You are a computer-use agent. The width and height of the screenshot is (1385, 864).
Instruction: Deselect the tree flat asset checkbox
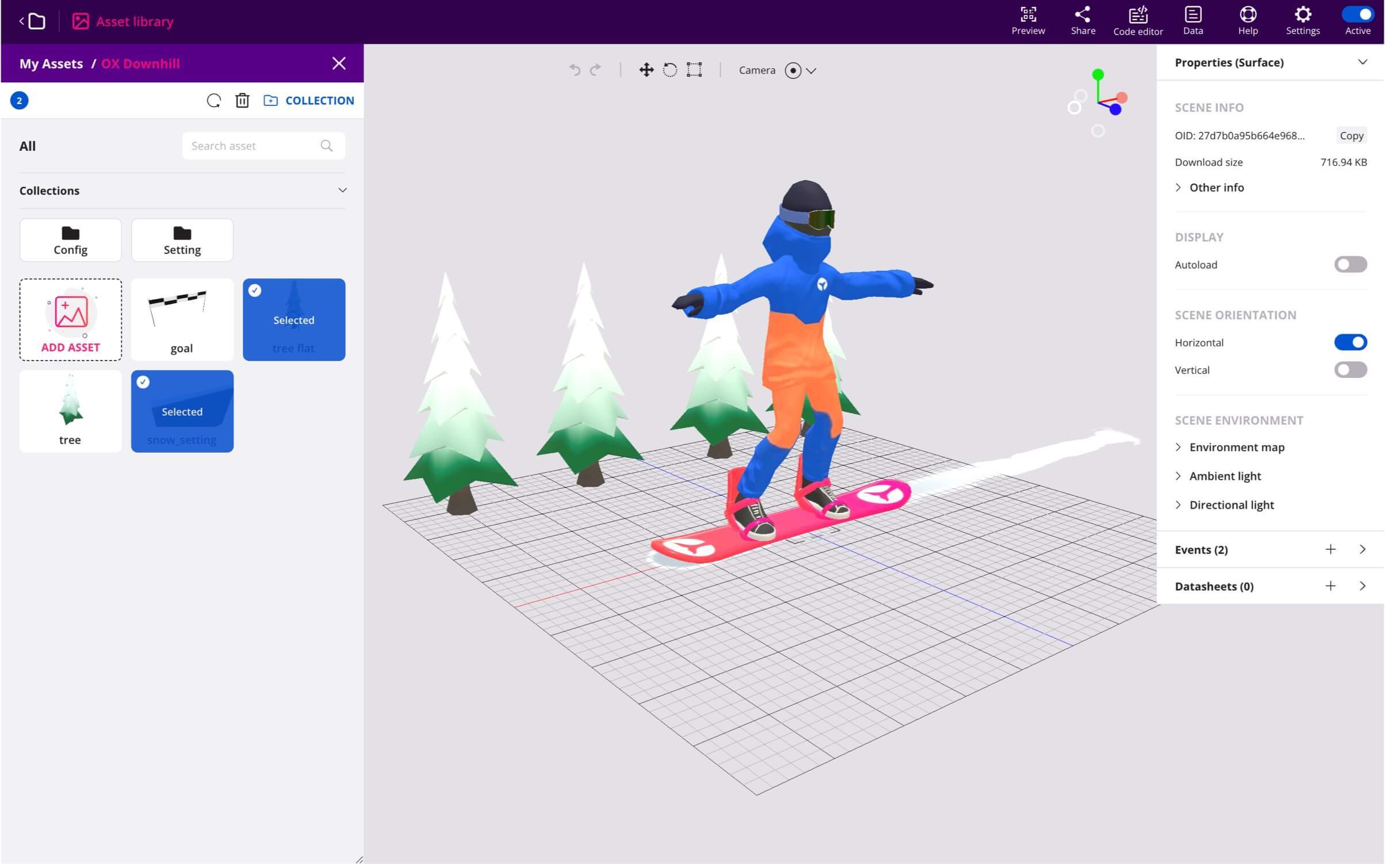[255, 290]
